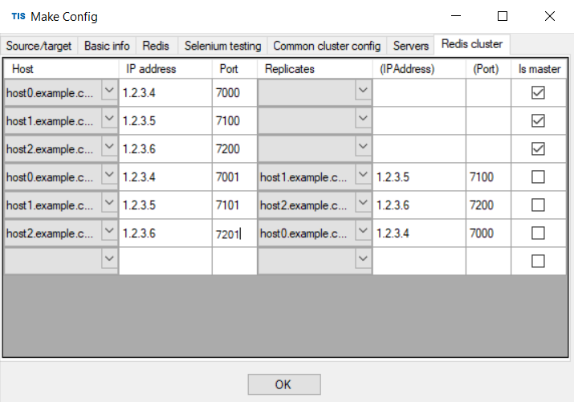Click the OK button

284,384
